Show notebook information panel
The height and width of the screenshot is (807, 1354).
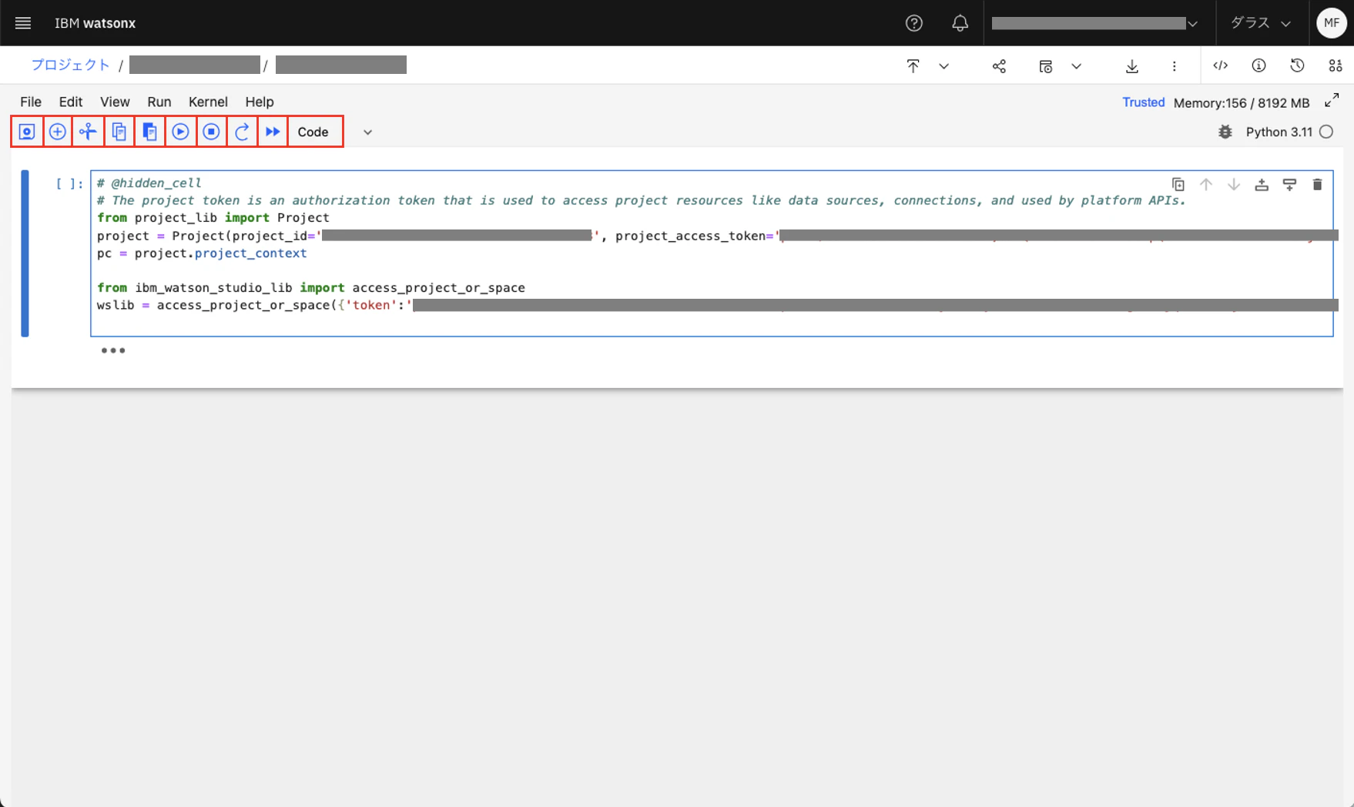(1258, 65)
